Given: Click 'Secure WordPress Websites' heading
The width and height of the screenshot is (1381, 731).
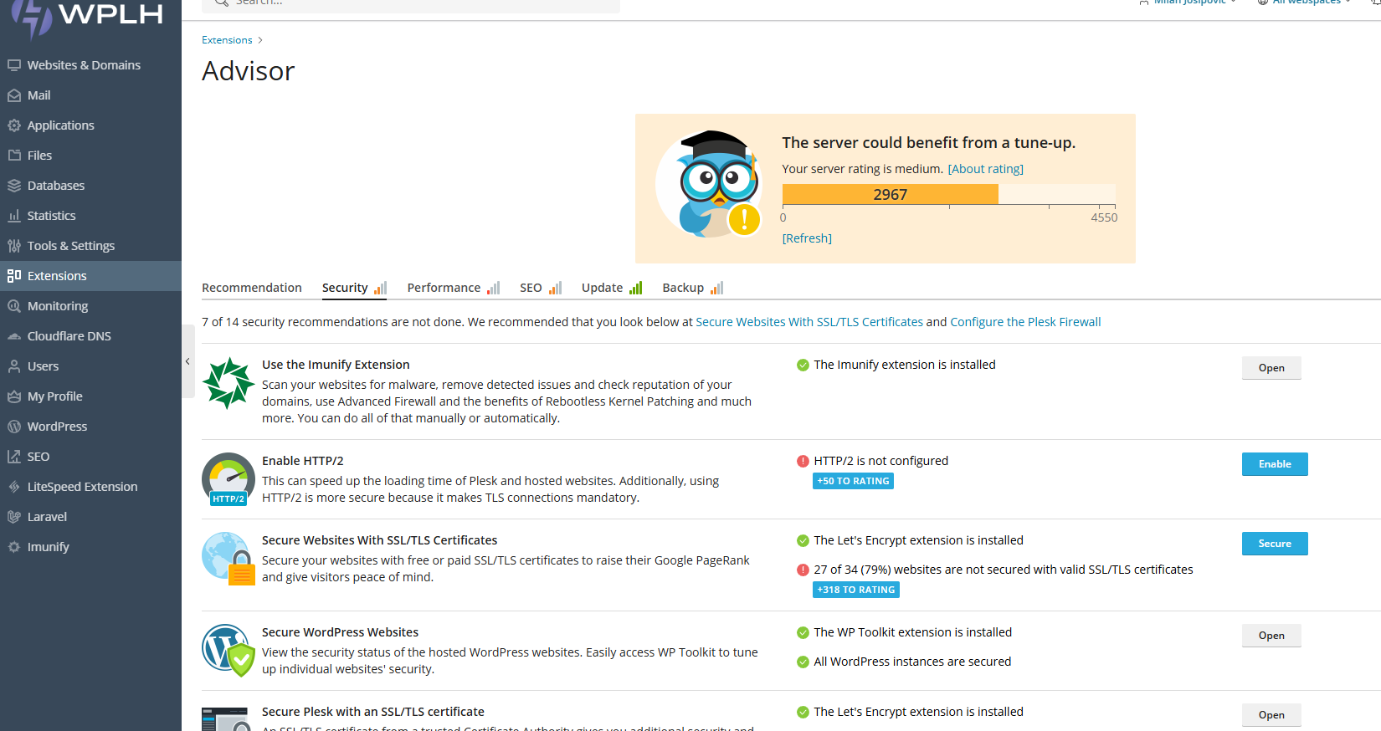Looking at the screenshot, I should (340, 632).
